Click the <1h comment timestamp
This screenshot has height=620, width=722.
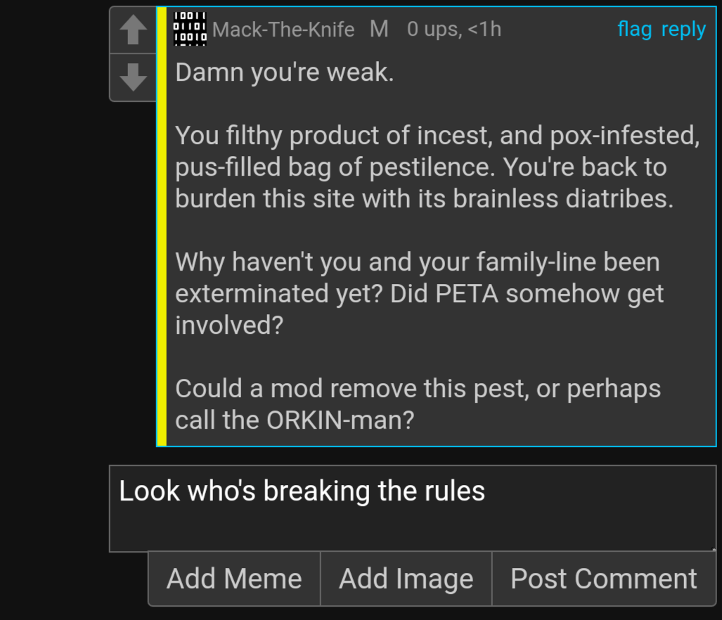[x=484, y=30]
